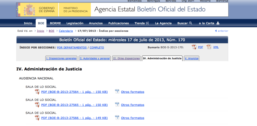Open PDF link BOE-B-2013-27566
Viewport: 257px width, 126px height.
74,118
